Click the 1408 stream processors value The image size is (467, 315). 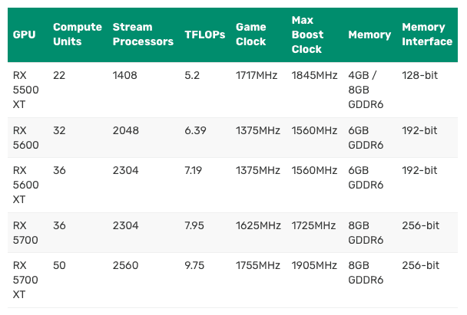[124, 75]
